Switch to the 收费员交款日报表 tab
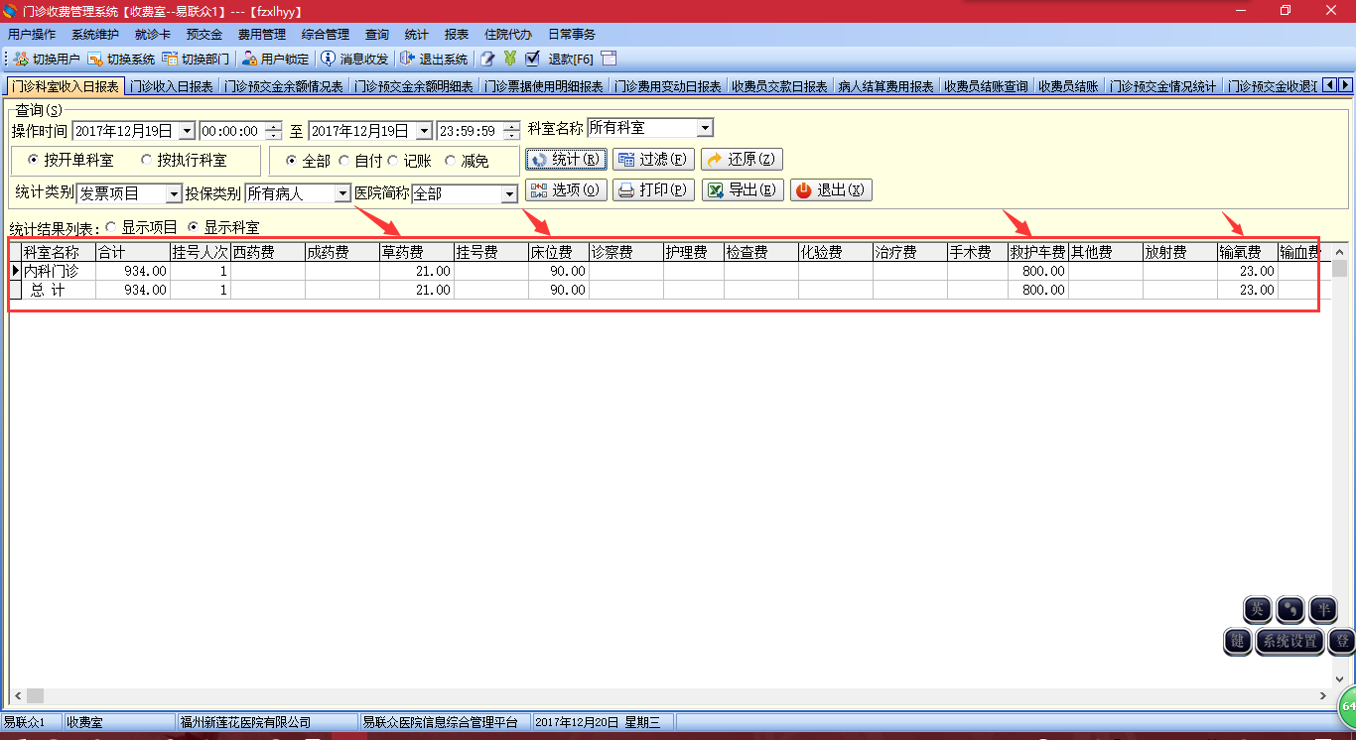 779,86
